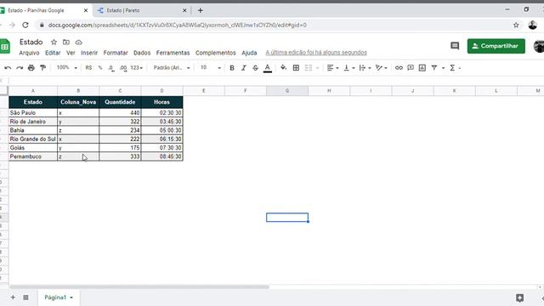Reload the page

[x=25, y=25]
